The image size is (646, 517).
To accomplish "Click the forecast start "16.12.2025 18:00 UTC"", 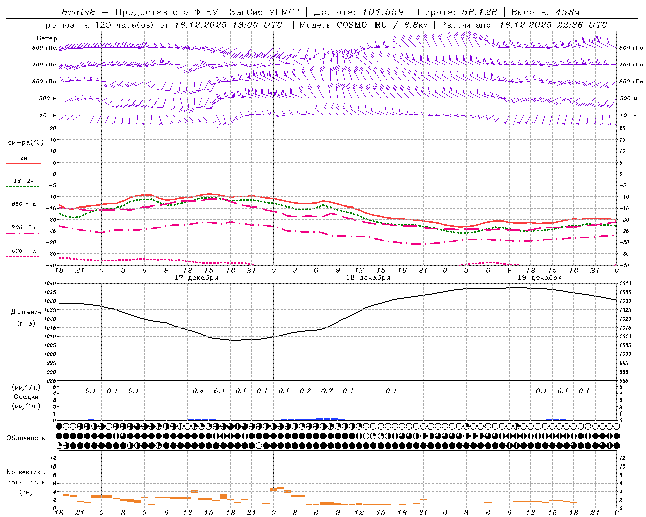I will (228, 25).
